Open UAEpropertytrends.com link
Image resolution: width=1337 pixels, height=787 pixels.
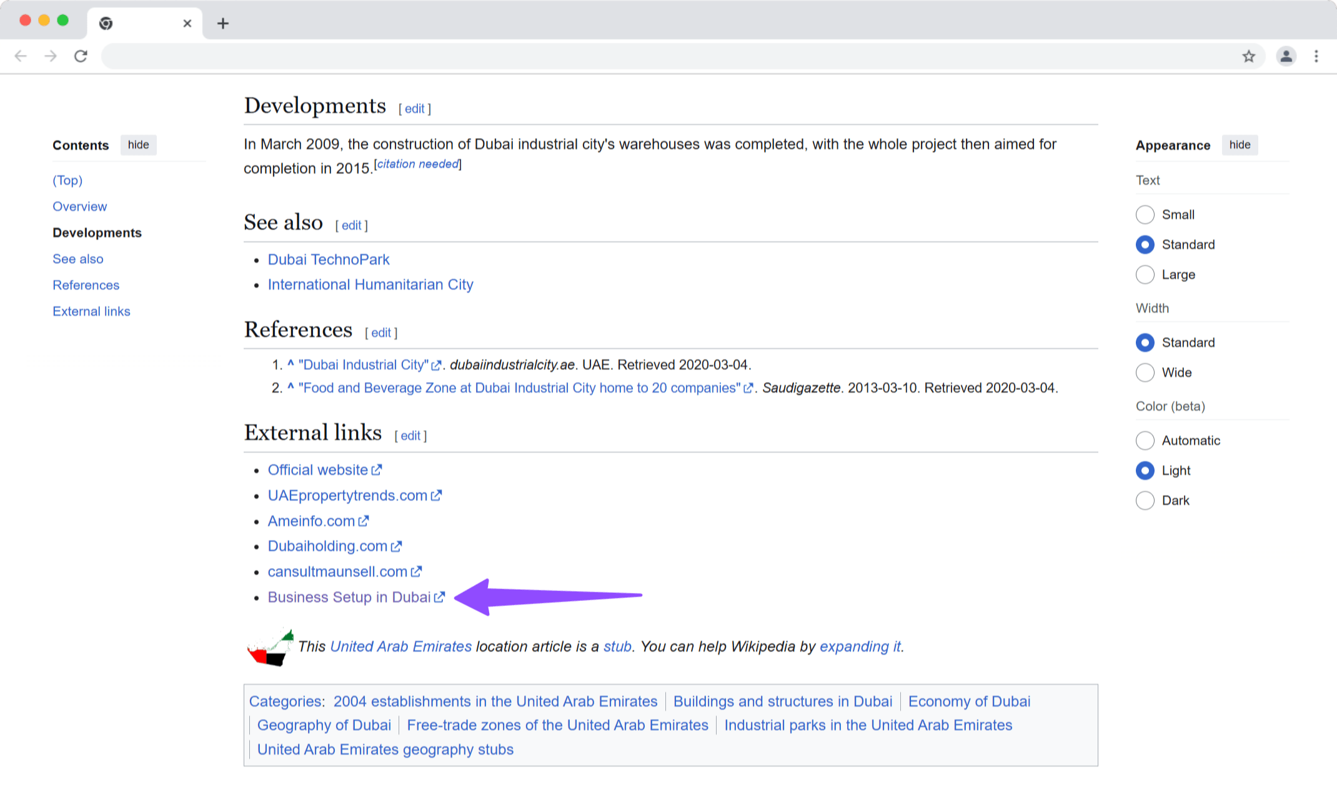(x=347, y=496)
